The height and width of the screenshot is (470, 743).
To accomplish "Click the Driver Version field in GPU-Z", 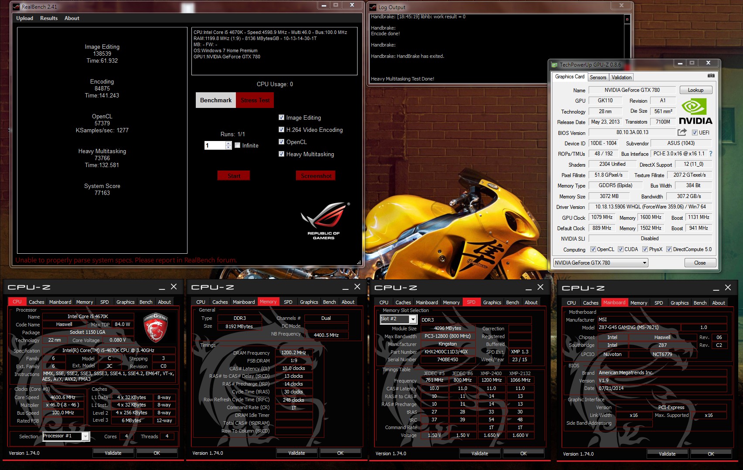I will [x=650, y=207].
